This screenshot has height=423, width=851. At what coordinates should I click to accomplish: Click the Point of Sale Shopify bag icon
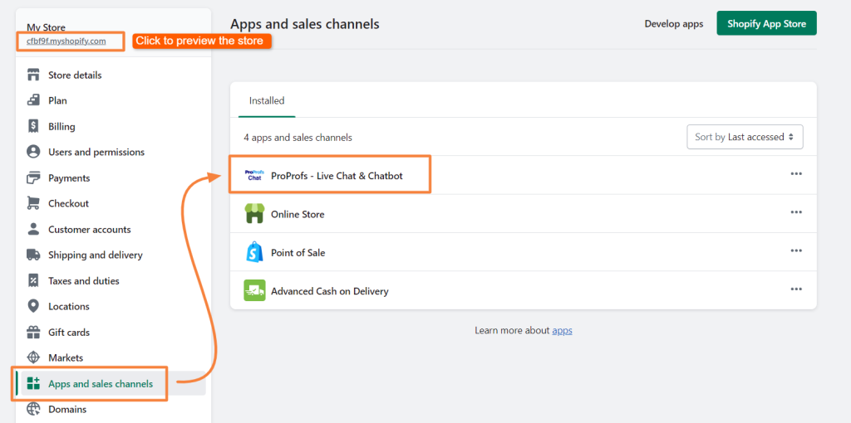254,252
